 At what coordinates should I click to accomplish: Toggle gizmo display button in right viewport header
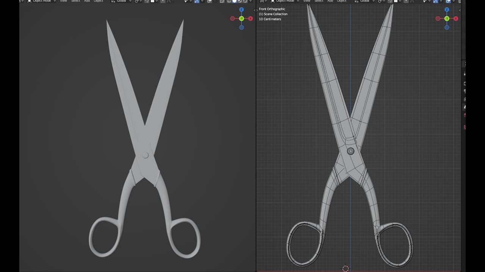tap(436, 1)
